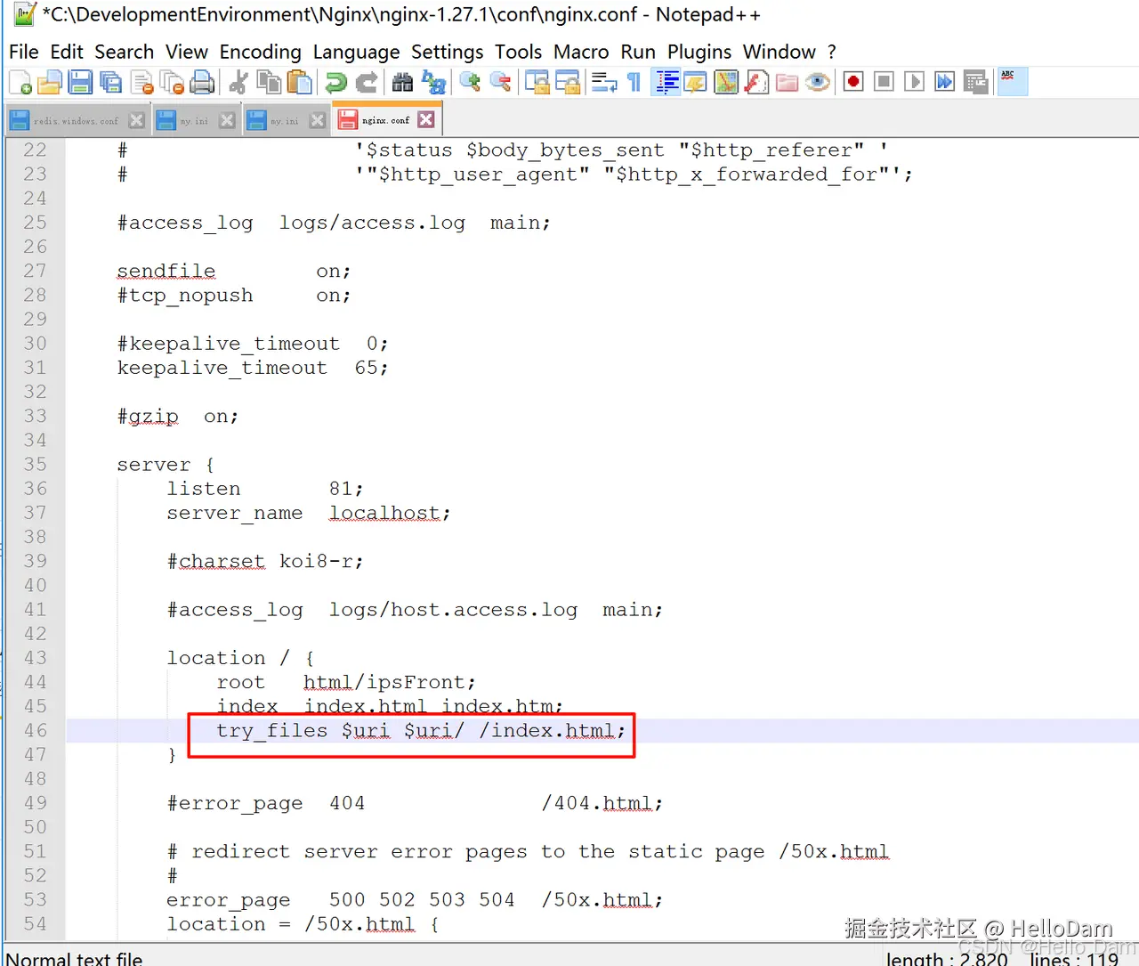Open the Tools menu
This screenshot has height=966, width=1139.
(x=519, y=52)
